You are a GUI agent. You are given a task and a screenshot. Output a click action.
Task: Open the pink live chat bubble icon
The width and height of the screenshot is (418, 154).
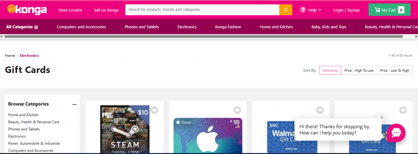pos(396,133)
